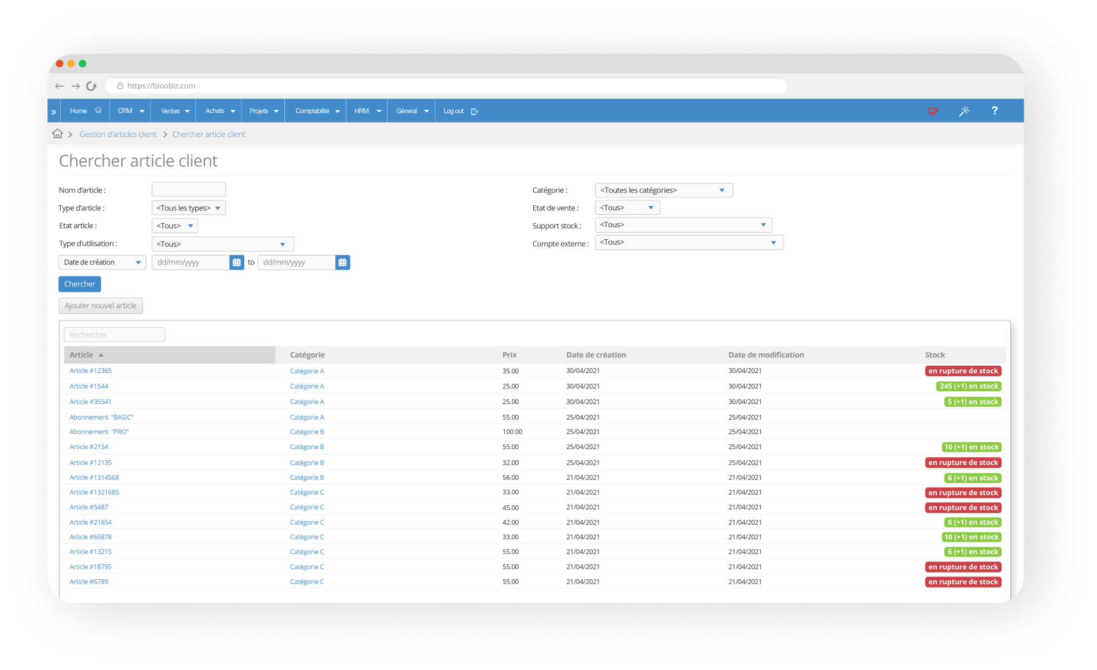Image resolution: width=1097 pixels, height=670 pixels.
Task: Open the Projets menu
Action: [264, 111]
